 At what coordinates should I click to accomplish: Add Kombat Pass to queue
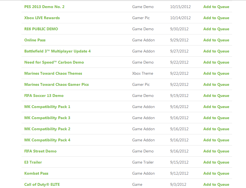click(x=216, y=173)
